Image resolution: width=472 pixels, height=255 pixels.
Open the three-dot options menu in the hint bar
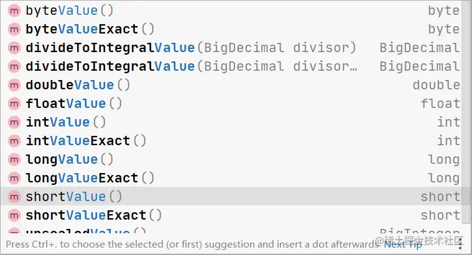point(460,244)
